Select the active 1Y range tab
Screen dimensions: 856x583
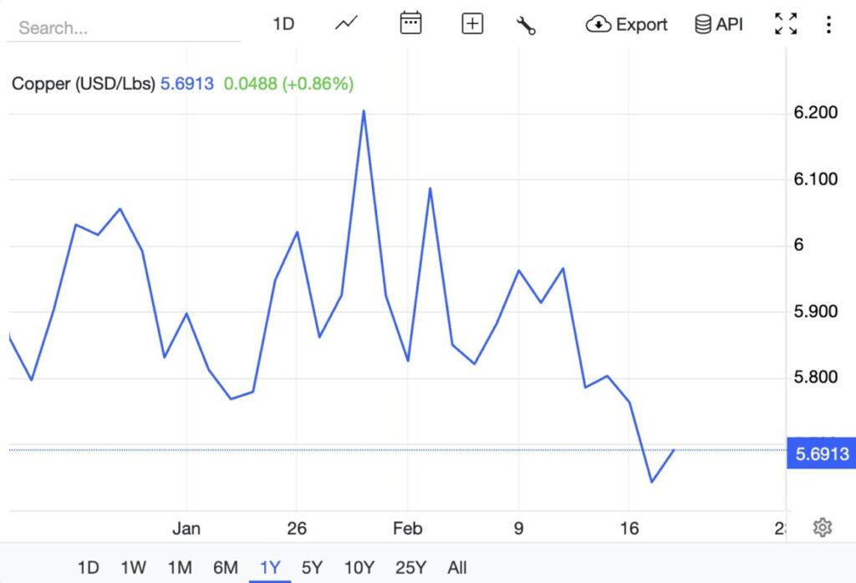[x=270, y=568]
